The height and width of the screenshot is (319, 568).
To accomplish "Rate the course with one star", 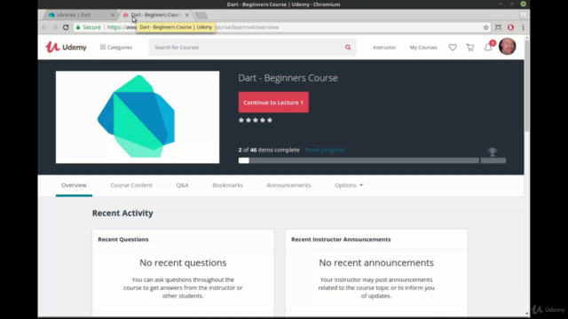I will point(241,121).
